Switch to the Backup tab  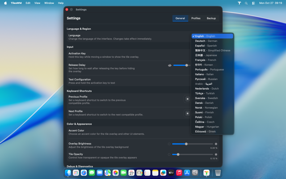click(211, 18)
